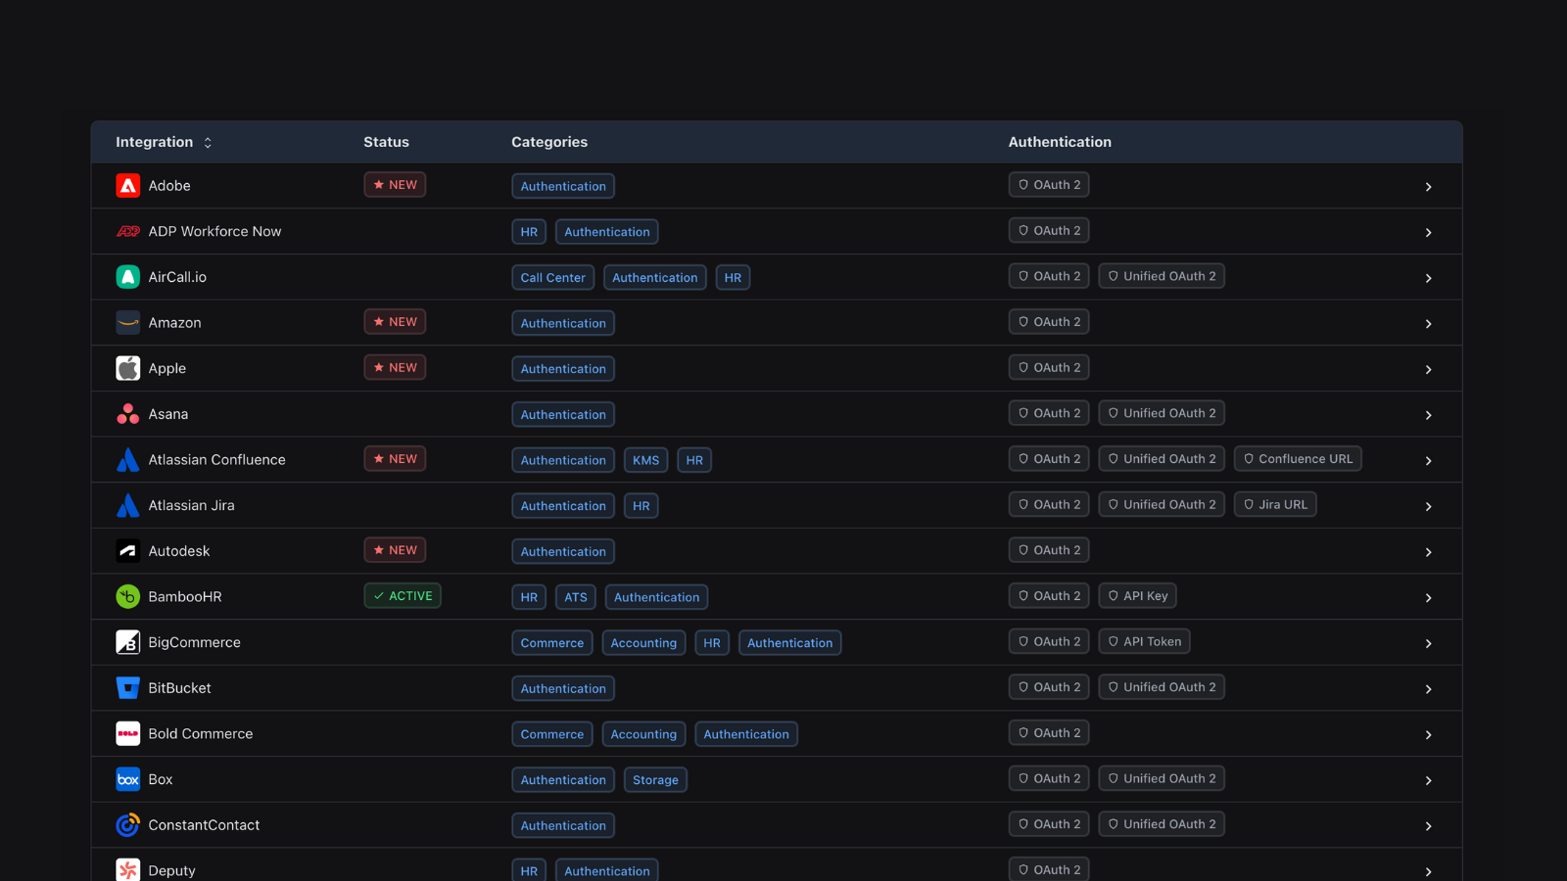The image size is (1567, 881).
Task: Click the Asana icon
Action: (127, 413)
